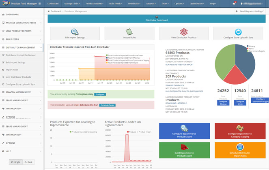
Task: Click the breadcrumb home icon
Action: pyautogui.click(x=49, y=11)
